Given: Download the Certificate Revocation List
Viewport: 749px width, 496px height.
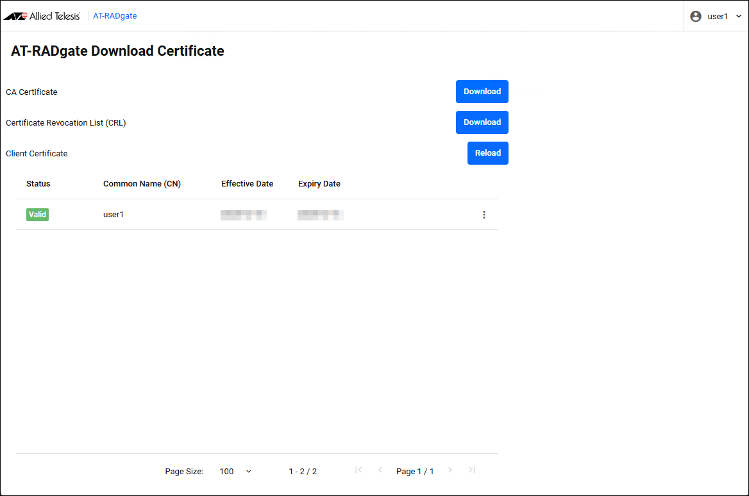Looking at the screenshot, I should 482,122.
